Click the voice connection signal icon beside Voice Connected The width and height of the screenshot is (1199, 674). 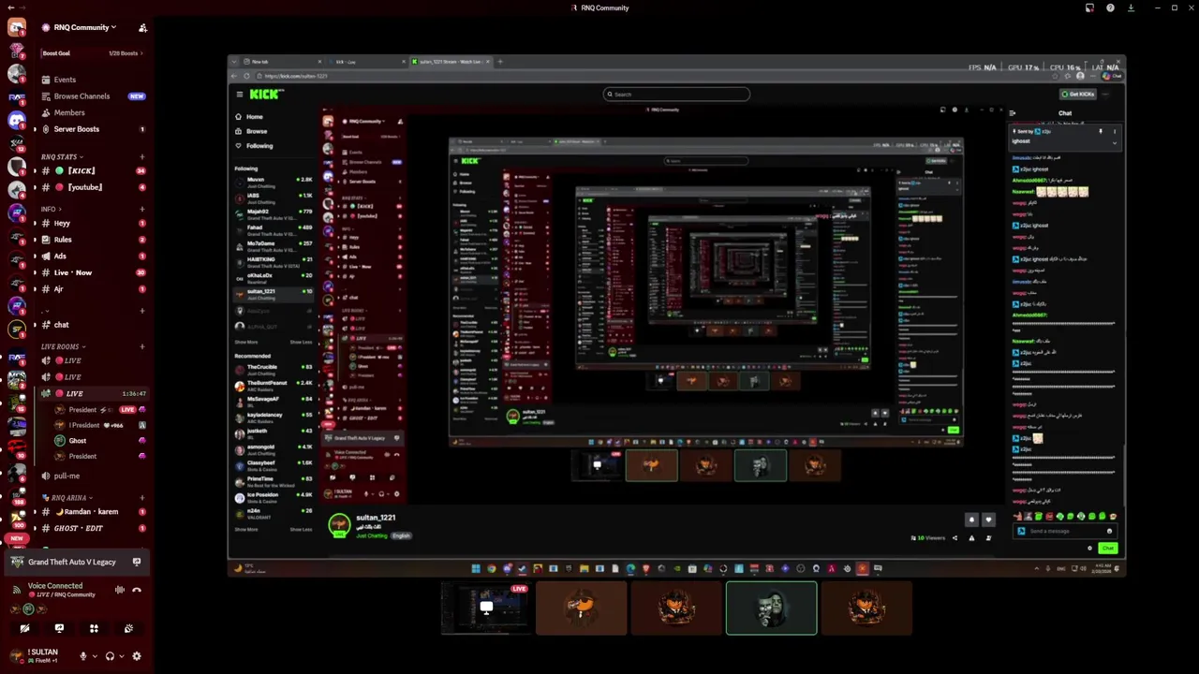point(16,590)
